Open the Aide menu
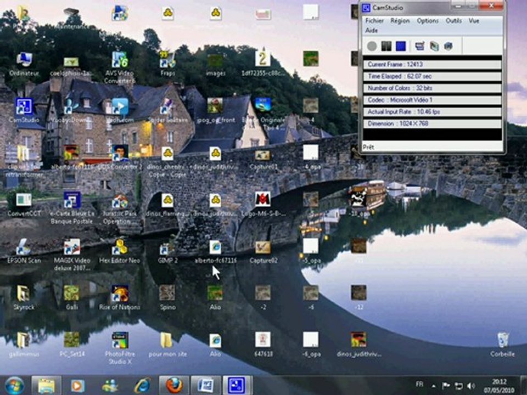Image resolution: width=527 pixels, height=395 pixels. point(372,31)
